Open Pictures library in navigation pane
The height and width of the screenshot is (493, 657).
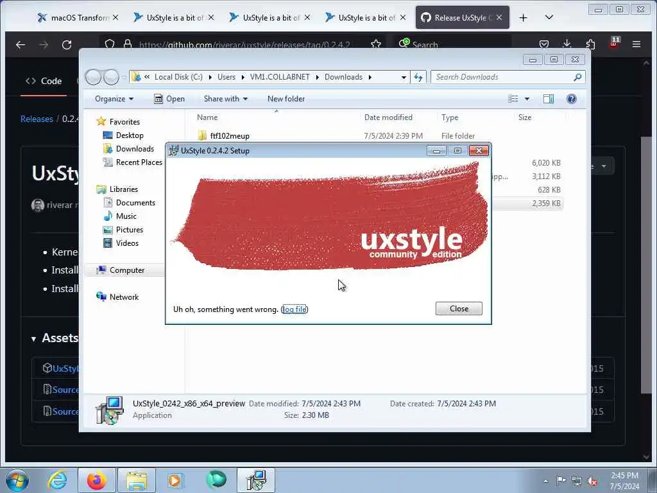click(x=130, y=230)
